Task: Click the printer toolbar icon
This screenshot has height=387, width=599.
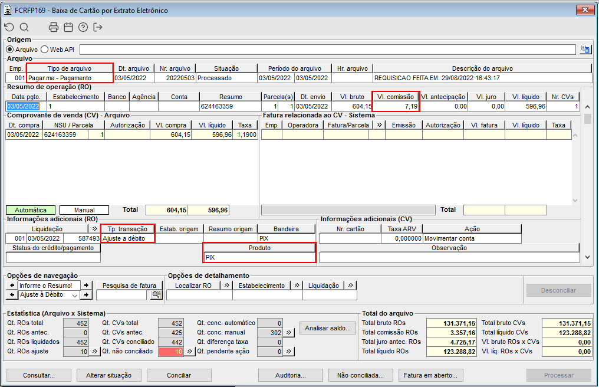Action: [x=54, y=27]
